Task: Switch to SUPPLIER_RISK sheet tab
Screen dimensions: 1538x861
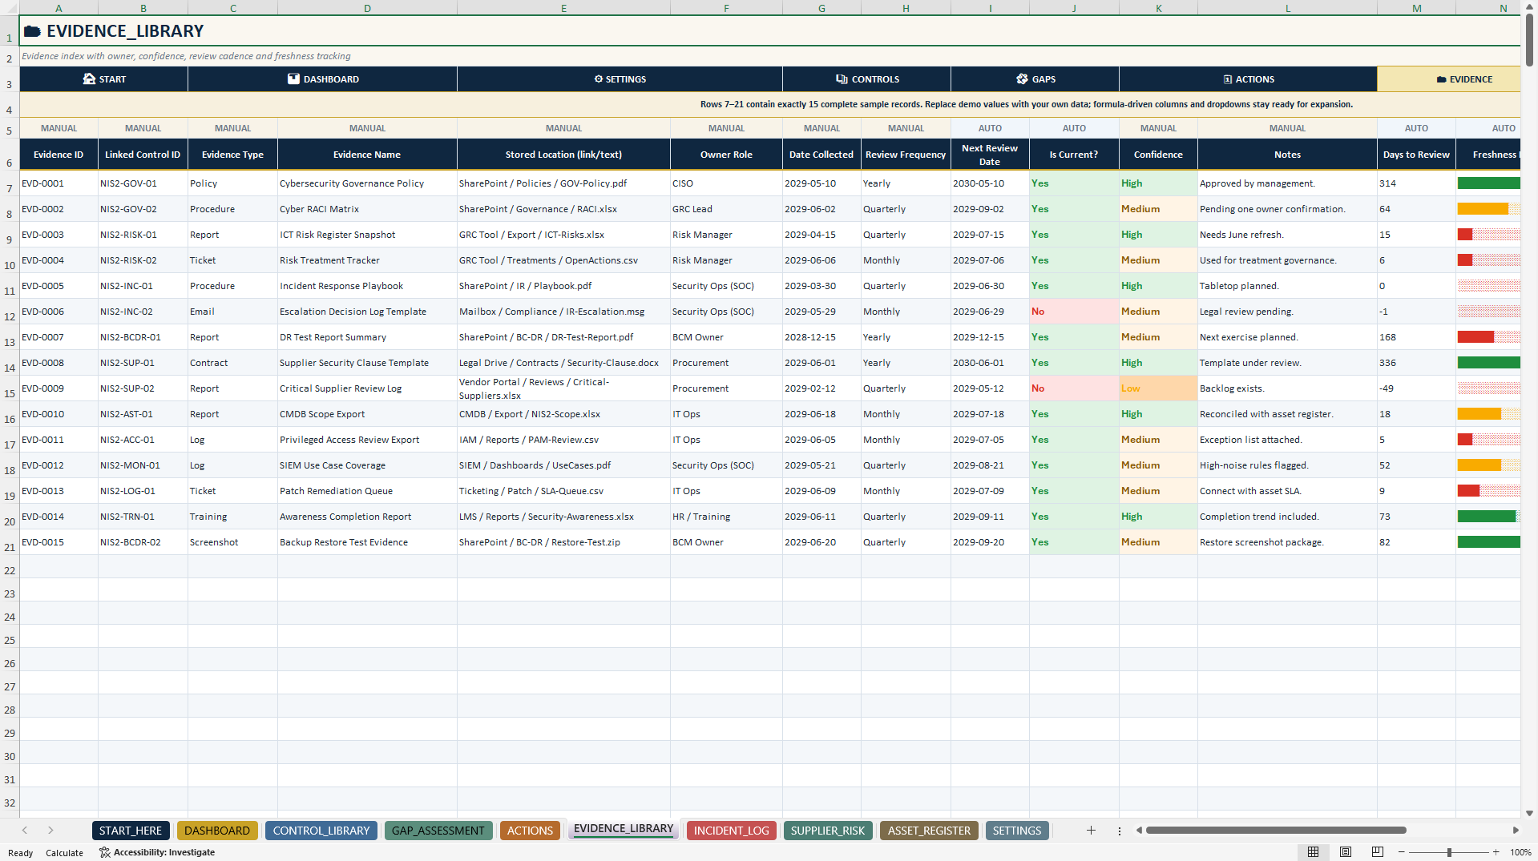Action: (828, 831)
